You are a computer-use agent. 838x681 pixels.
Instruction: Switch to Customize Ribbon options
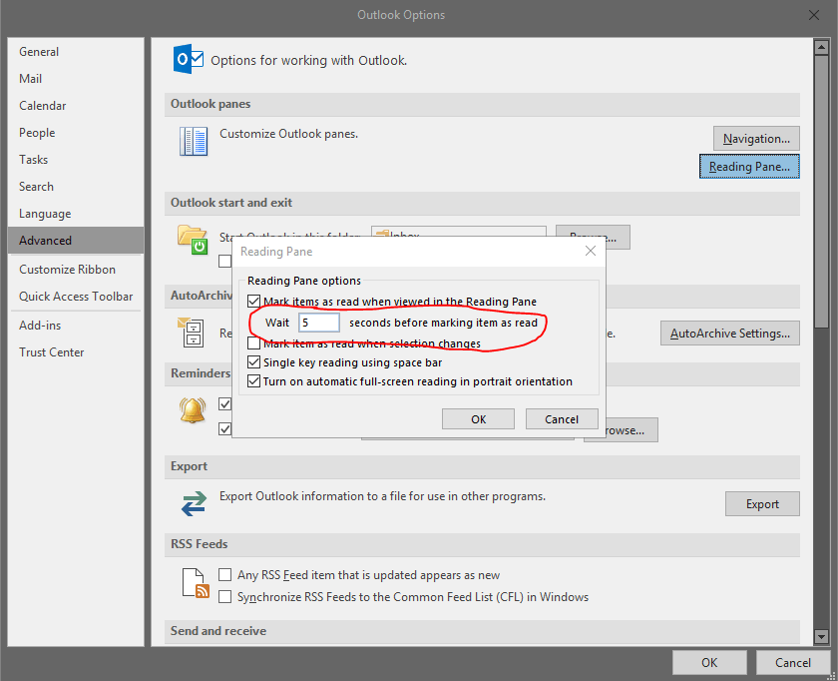(x=67, y=270)
